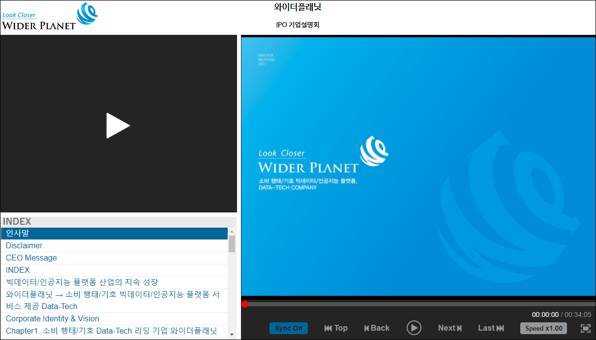Enter fullscreen mode with the expand icon
Screen dimensions: 596x340
coord(585,328)
